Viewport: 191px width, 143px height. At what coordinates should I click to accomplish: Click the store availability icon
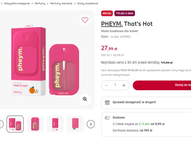[107, 102]
